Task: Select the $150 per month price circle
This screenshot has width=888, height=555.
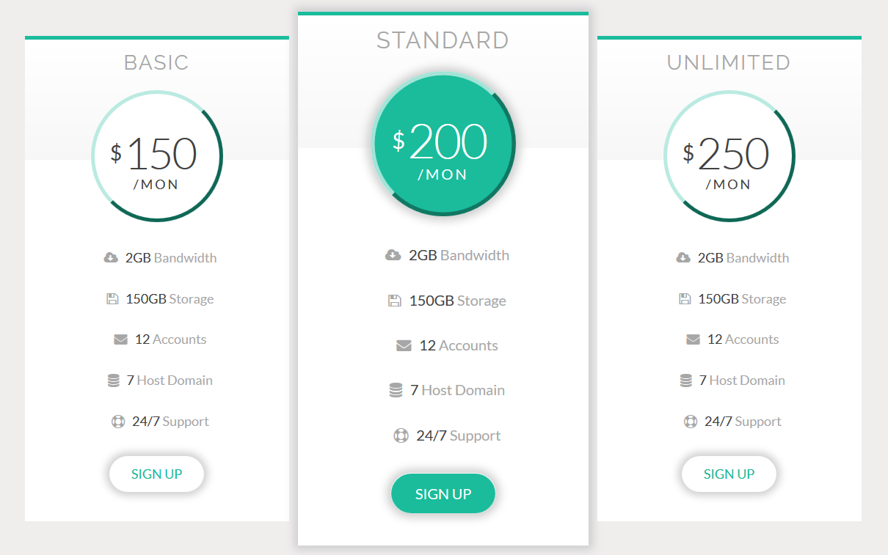Action: pyautogui.click(x=156, y=156)
